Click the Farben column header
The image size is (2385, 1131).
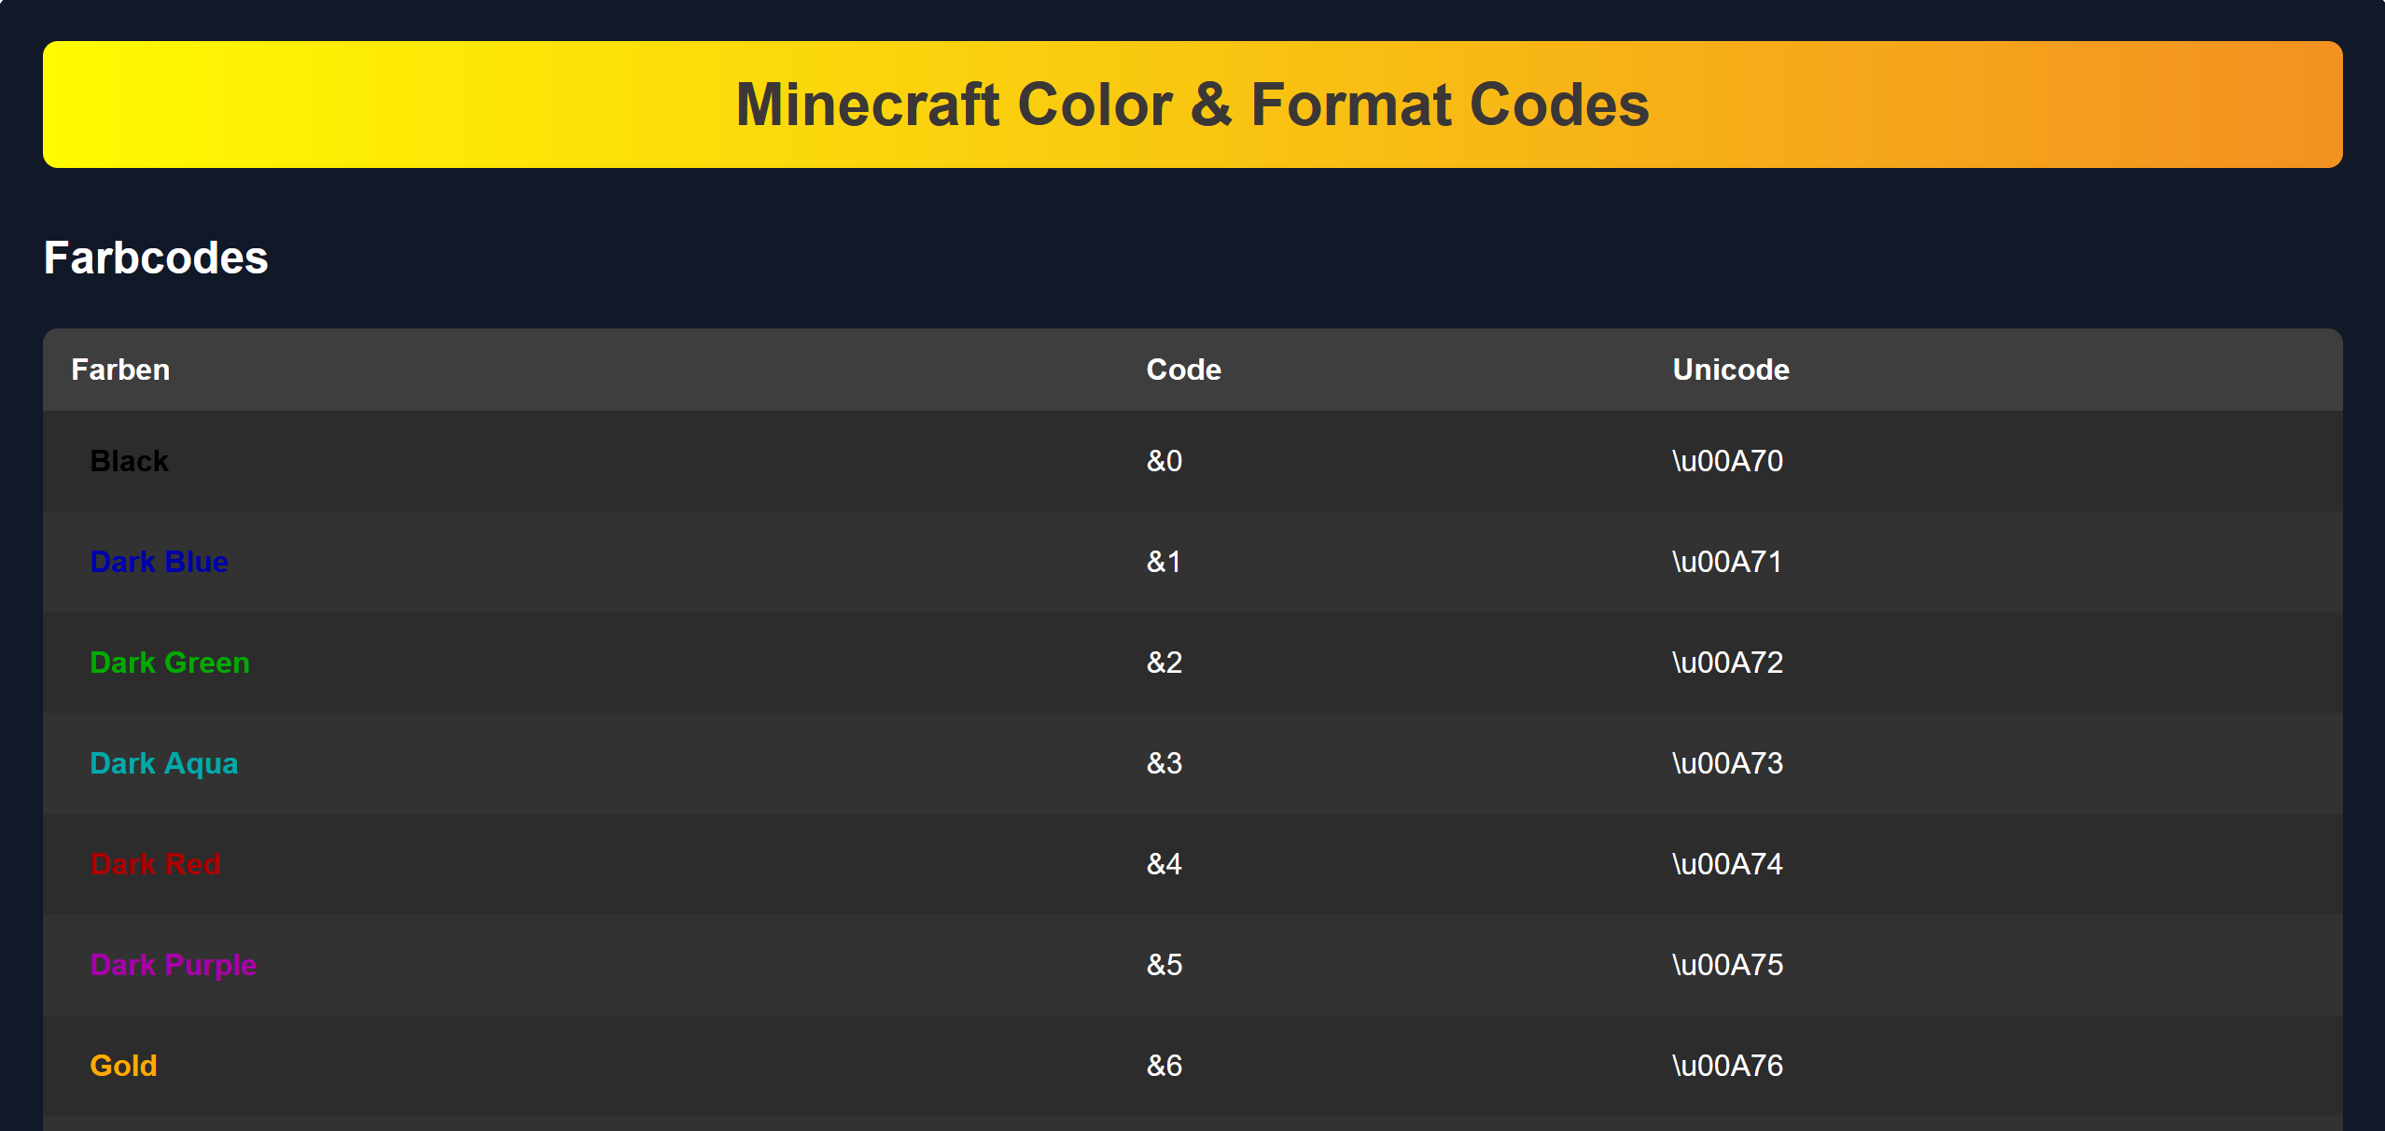tap(120, 369)
